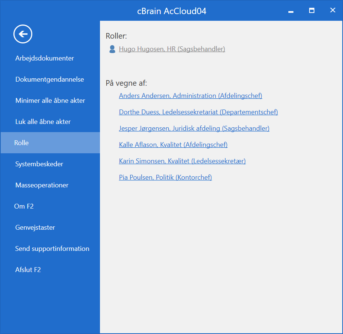Viewport: 343px width, 334px height.
Task: Select Kalle Aflason, Kvalitet role
Action: tap(173, 145)
